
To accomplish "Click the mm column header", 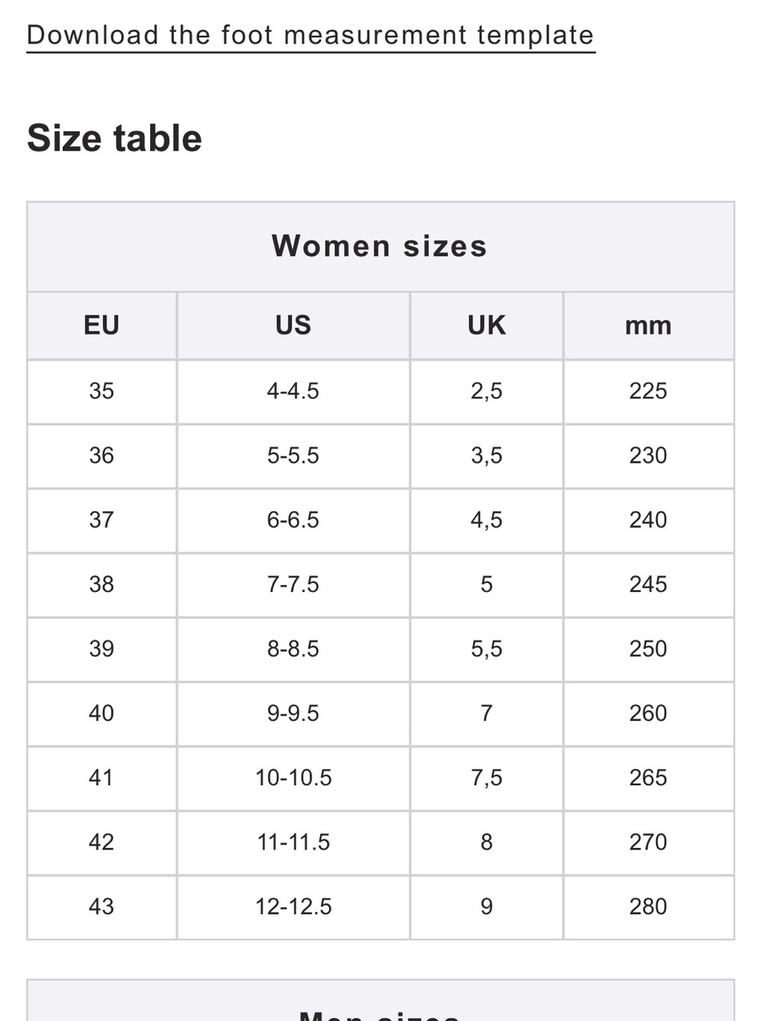I will [x=648, y=326].
